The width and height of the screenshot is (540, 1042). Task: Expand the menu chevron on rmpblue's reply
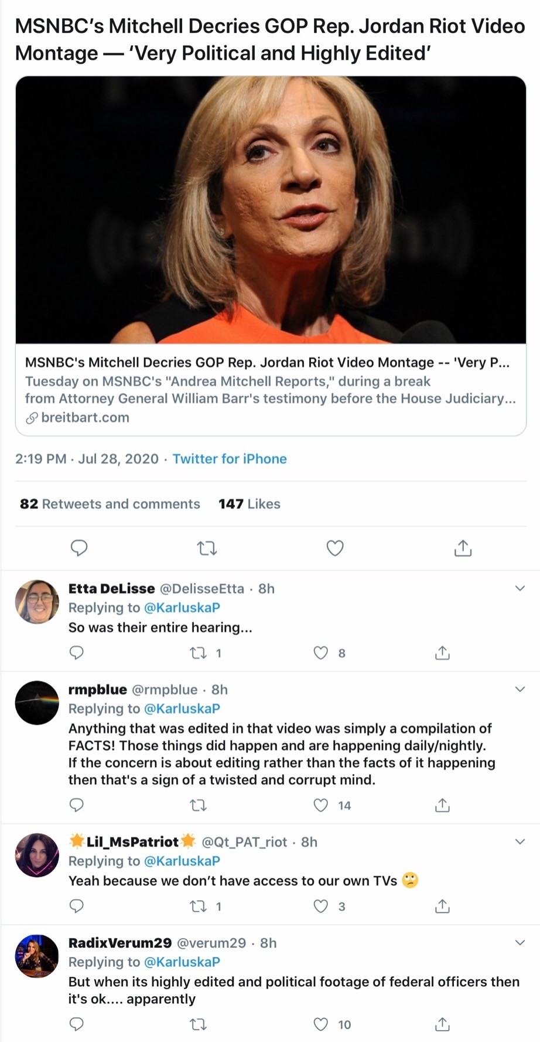click(520, 689)
